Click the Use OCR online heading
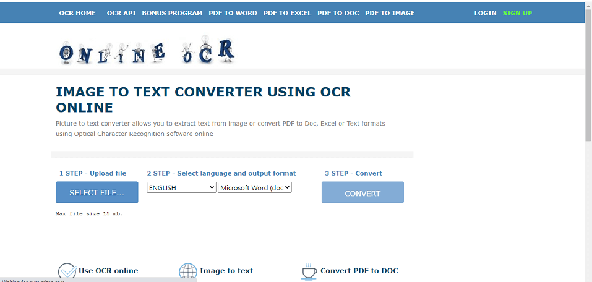The width and height of the screenshot is (592, 282). pyautogui.click(x=108, y=271)
